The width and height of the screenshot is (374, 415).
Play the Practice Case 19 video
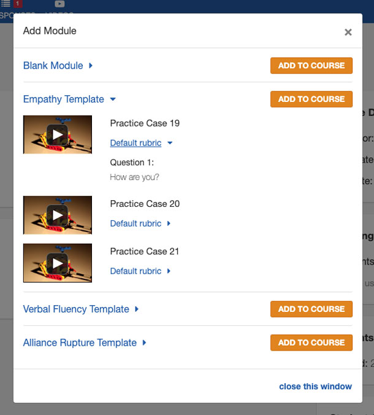point(58,134)
